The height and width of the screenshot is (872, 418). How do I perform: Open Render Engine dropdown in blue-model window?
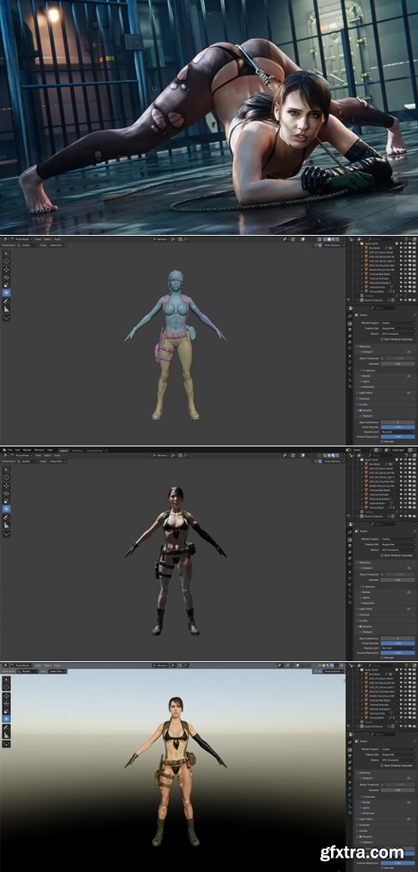point(399,323)
